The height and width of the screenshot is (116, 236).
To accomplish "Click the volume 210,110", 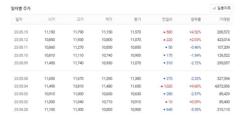I will click(x=223, y=110).
